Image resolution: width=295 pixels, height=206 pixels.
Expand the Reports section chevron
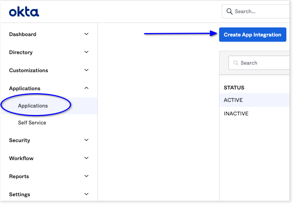click(86, 176)
